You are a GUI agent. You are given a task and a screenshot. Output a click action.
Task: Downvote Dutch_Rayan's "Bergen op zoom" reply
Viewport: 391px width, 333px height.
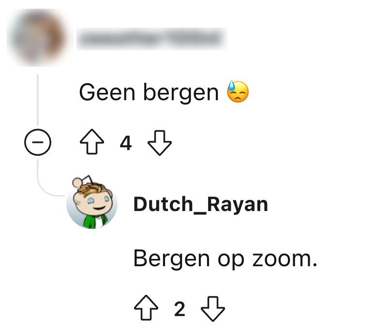pyautogui.click(x=213, y=309)
